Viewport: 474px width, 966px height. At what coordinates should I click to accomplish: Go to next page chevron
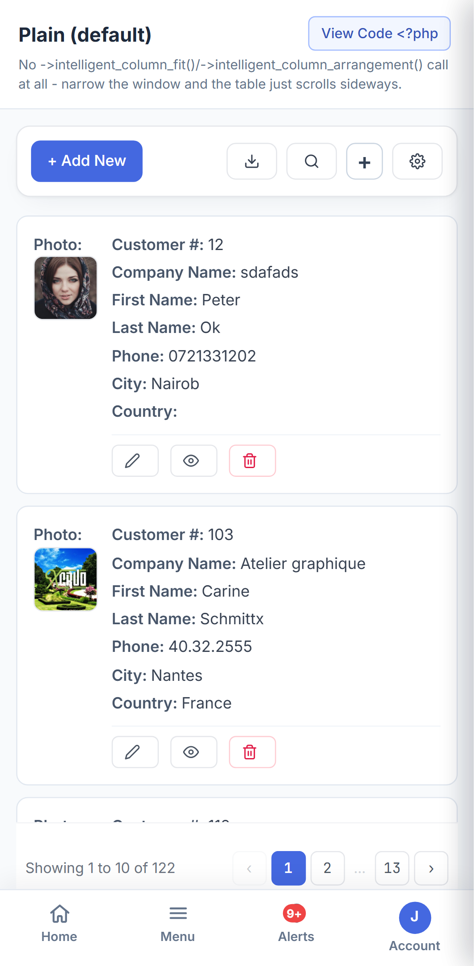pyautogui.click(x=431, y=868)
